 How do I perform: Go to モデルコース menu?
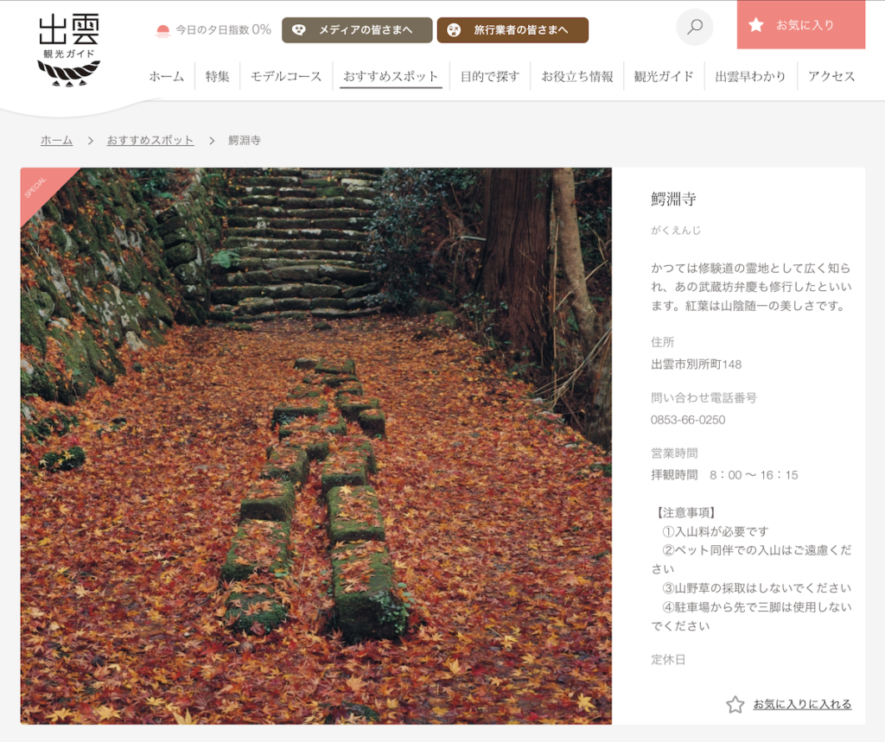tap(285, 76)
